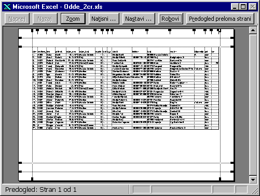Minimize the Excel window
The image size is (260, 196).
point(235,7)
